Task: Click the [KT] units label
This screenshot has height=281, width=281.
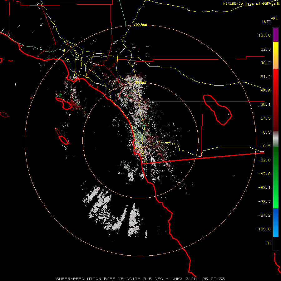Action: click(x=267, y=22)
